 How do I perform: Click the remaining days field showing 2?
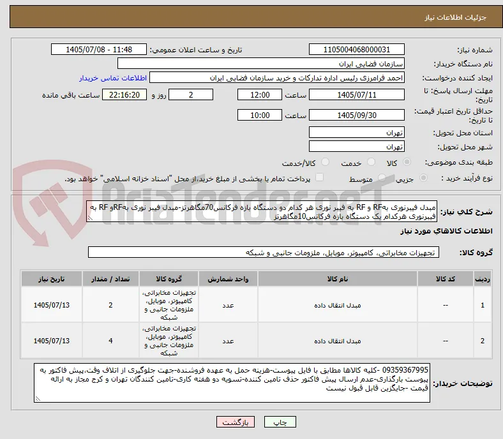click(191, 94)
